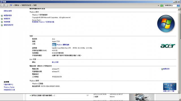Screen dimensions: 181x101
Task: Open the dropdown arrow before 系統及安全性 breadcrumb
Action: pyautogui.click(x=20, y=5)
